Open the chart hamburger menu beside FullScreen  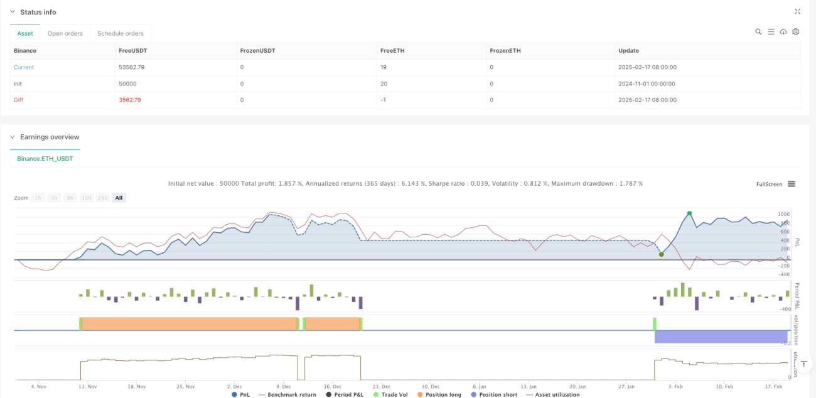(792, 184)
